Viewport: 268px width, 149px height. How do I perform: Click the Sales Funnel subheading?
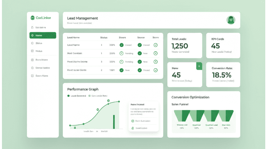180,104
